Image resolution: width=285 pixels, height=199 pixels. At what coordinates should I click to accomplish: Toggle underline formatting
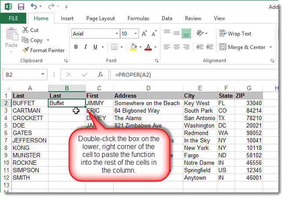coord(95,47)
